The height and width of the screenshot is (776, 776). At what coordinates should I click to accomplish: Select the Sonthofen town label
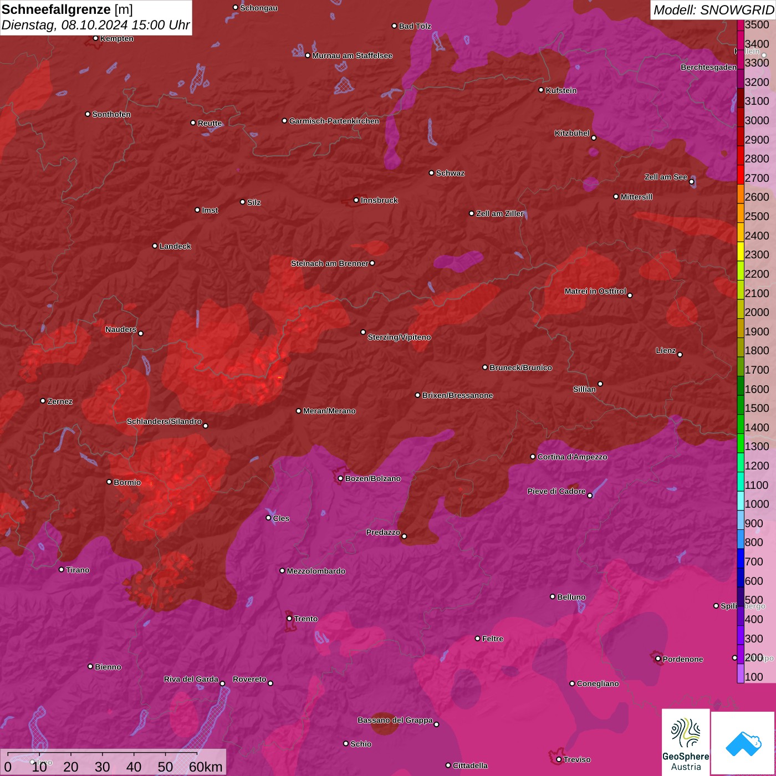[x=111, y=114]
